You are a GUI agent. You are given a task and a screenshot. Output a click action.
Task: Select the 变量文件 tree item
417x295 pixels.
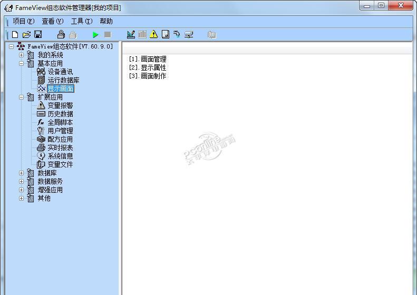61,164
